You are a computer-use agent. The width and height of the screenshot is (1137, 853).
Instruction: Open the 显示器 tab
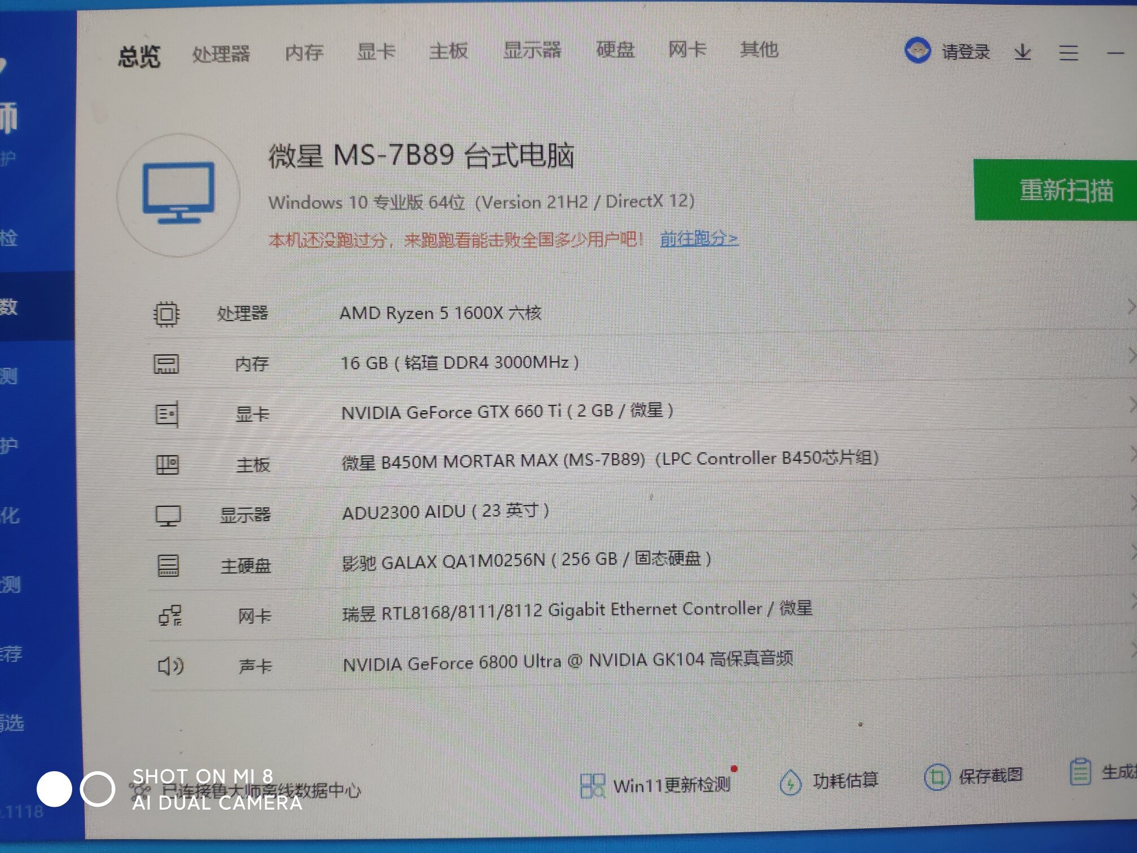coord(532,50)
